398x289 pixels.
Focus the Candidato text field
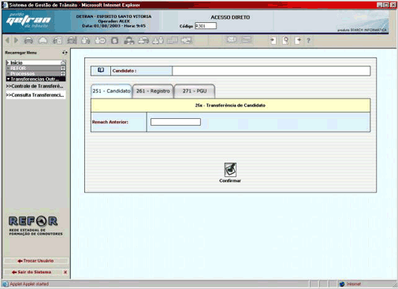click(x=271, y=71)
